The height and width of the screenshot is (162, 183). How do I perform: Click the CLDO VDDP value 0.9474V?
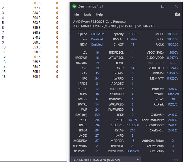tap(173, 58)
